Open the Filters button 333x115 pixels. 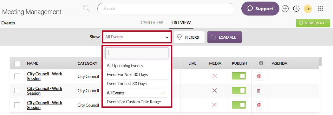click(x=189, y=37)
